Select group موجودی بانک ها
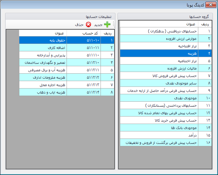The width and height of the screenshot is (218, 175). coord(166,128)
